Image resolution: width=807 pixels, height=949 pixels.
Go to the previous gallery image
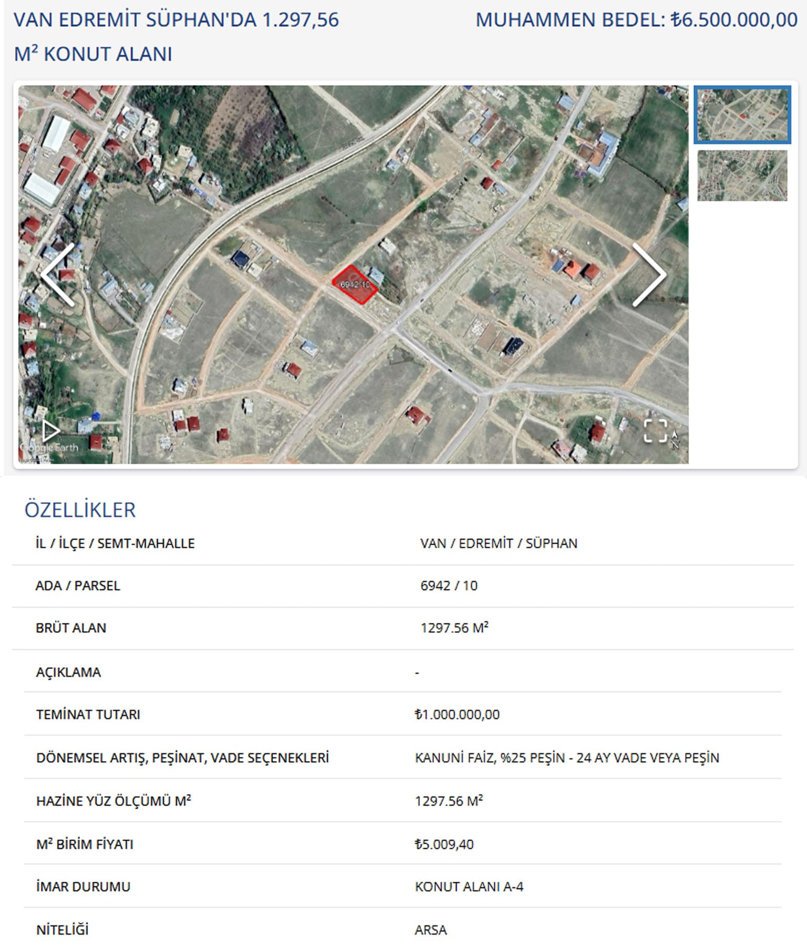58,275
